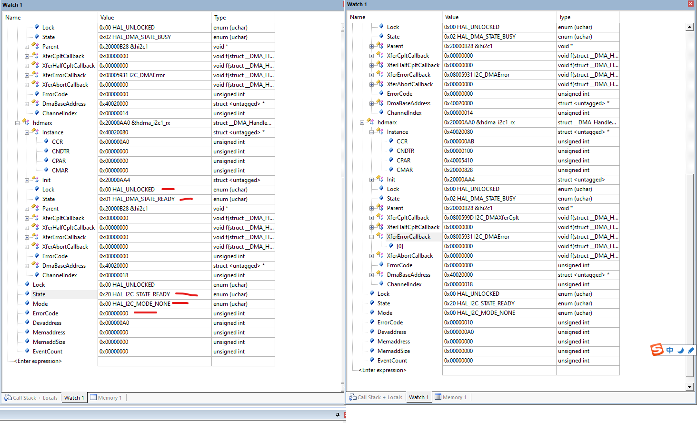Viewport: 697px width, 423px height.
Task: Collapse the hdmarx node in left Watch window
Action: (18, 123)
